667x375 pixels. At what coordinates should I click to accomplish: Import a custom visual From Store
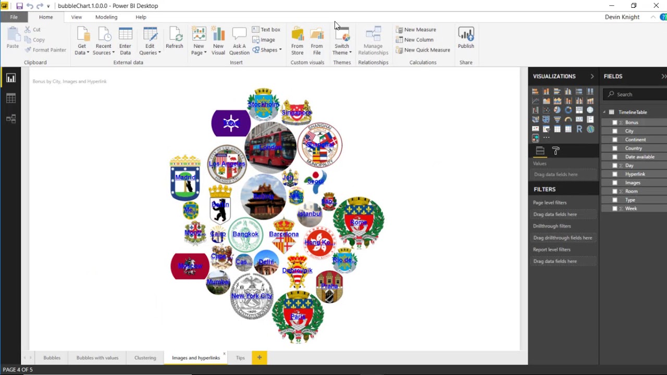[297, 41]
